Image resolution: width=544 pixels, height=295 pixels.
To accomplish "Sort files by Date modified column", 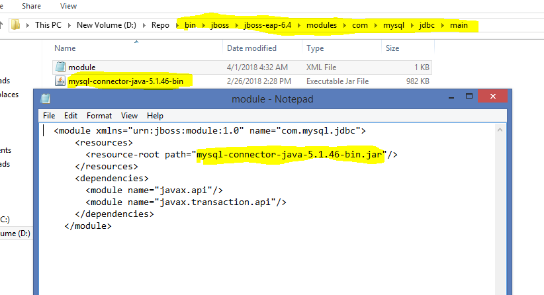I will pos(251,48).
